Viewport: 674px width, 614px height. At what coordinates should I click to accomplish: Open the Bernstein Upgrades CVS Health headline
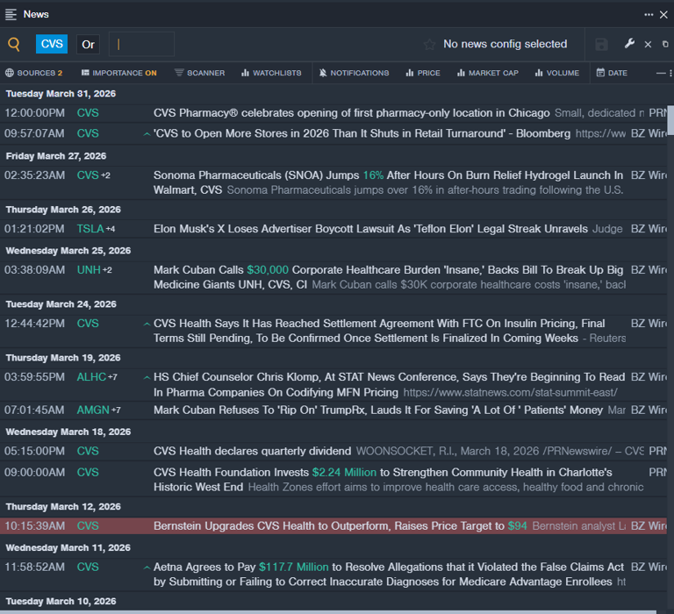[x=329, y=525]
